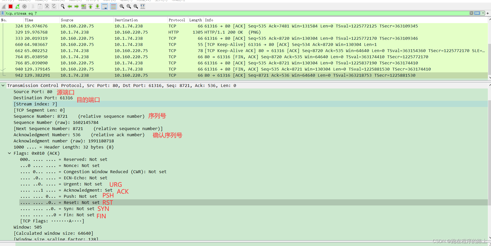Image resolution: width=491 pixels, height=246 pixels.
Task: Toggle packet list colorization
Action: [113, 6]
